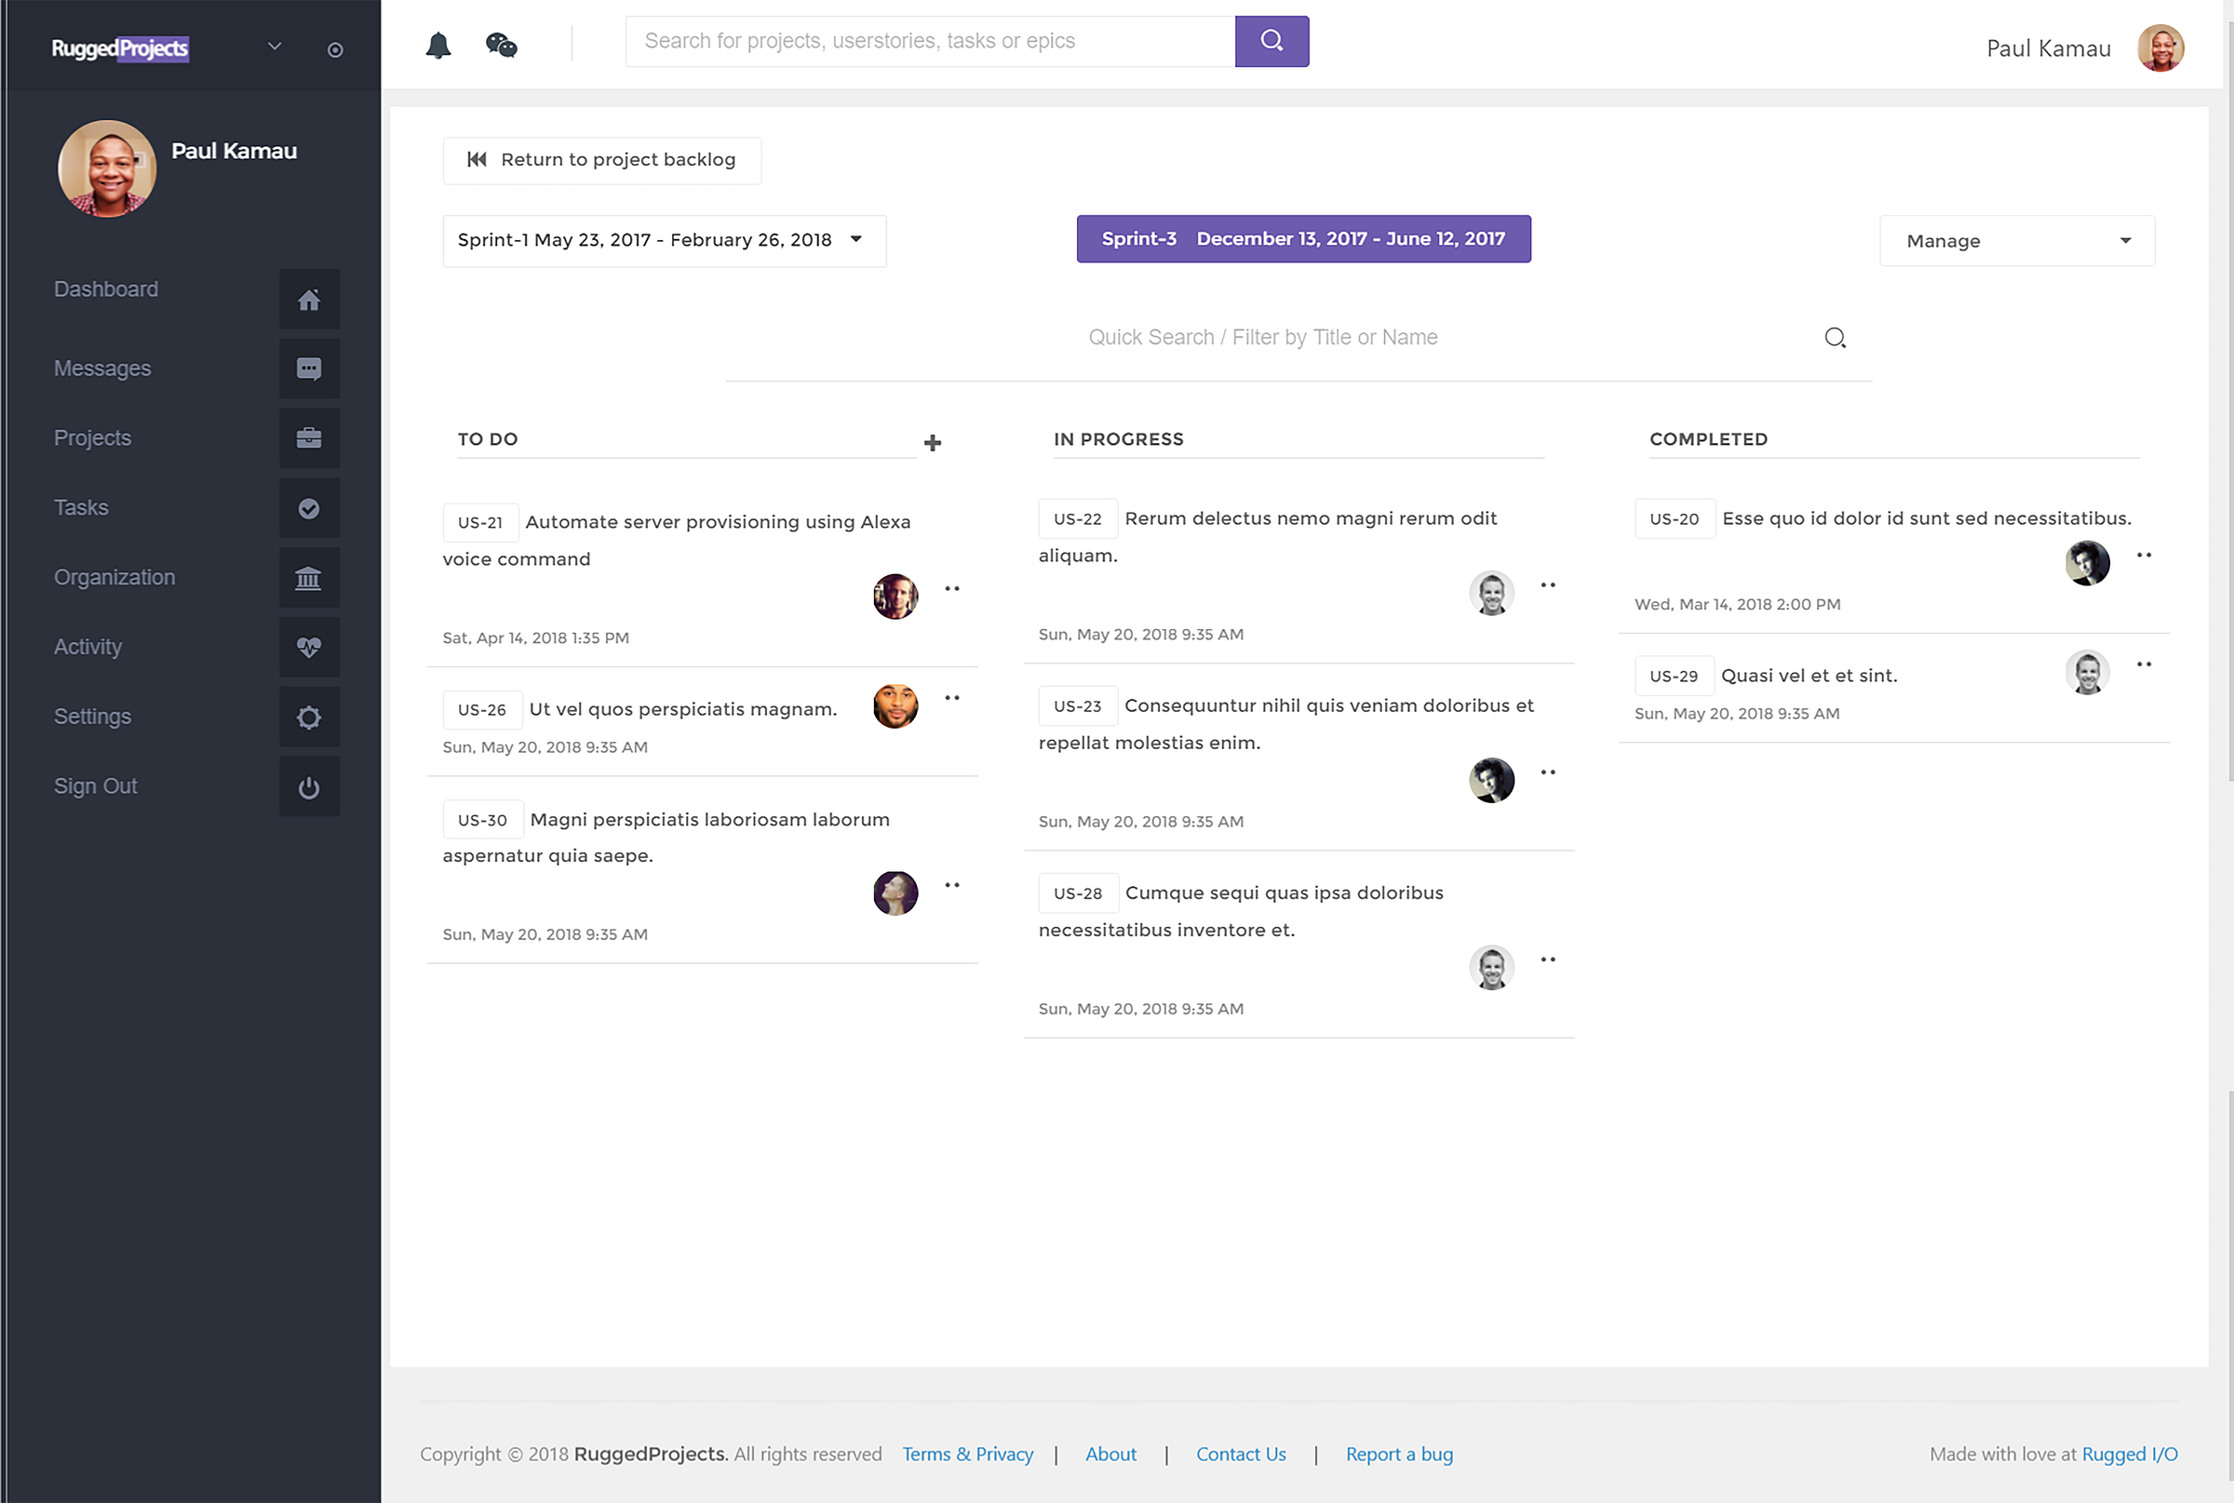The image size is (2234, 1503).
Task: Click the Sign Out power icon
Action: point(309,788)
